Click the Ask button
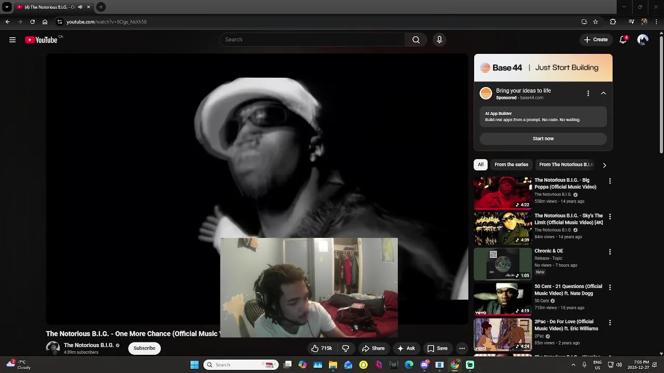The image size is (664, 373). [406, 348]
